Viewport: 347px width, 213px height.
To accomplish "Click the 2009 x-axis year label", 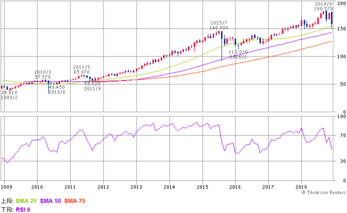I will click(x=6, y=187).
